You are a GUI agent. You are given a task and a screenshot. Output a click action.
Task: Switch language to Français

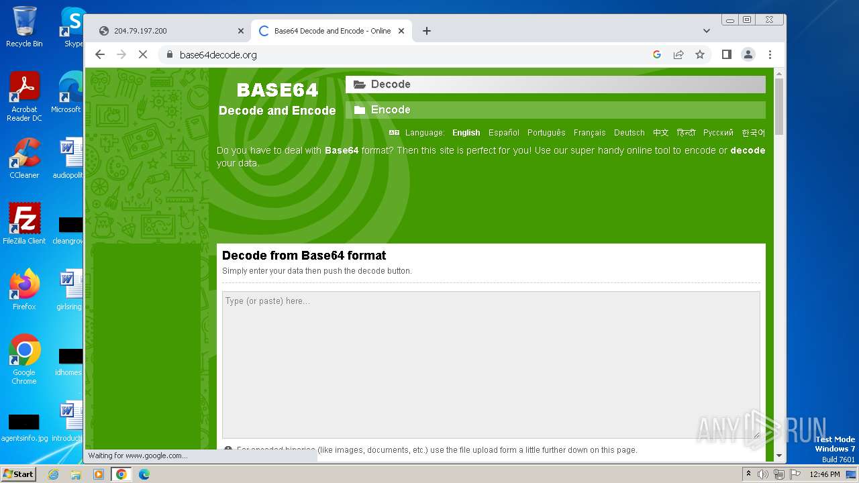tap(589, 133)
